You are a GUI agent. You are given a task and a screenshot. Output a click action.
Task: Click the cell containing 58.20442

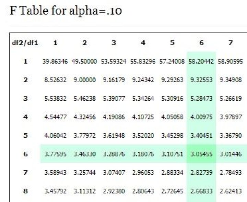click(x=201, y=62)
